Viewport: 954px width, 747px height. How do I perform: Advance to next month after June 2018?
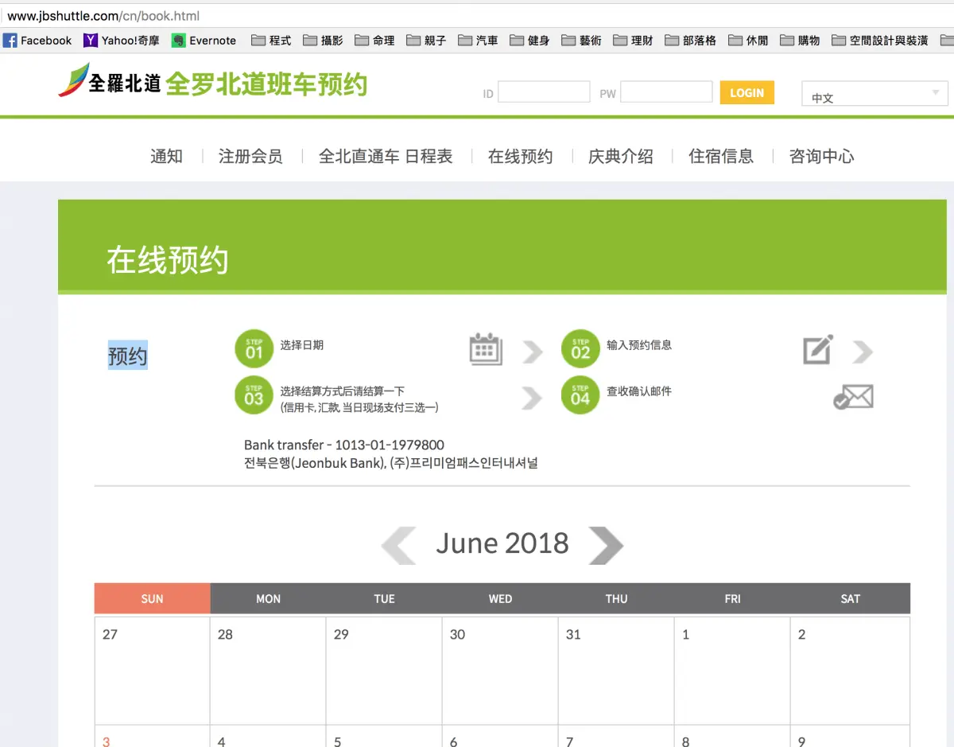tap(606, 545)
